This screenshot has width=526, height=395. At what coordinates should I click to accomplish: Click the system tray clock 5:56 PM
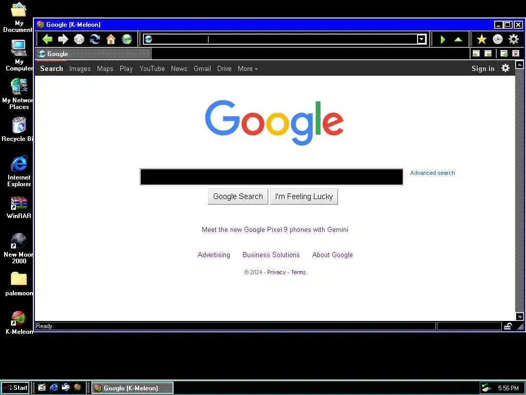508,388
